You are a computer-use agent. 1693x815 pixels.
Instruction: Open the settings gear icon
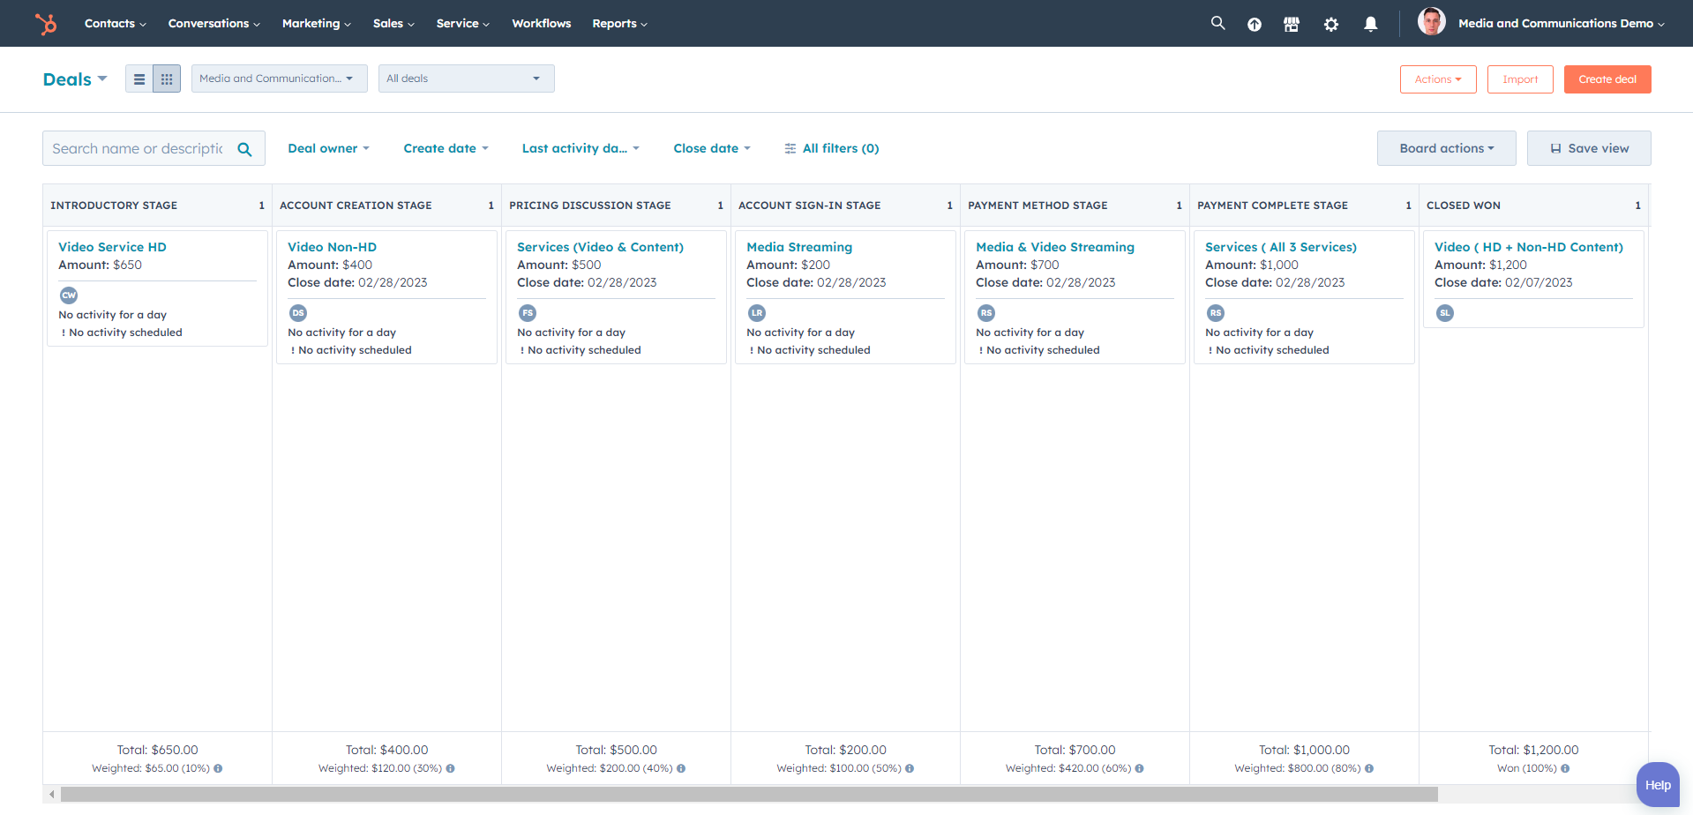coord(1331,25)
